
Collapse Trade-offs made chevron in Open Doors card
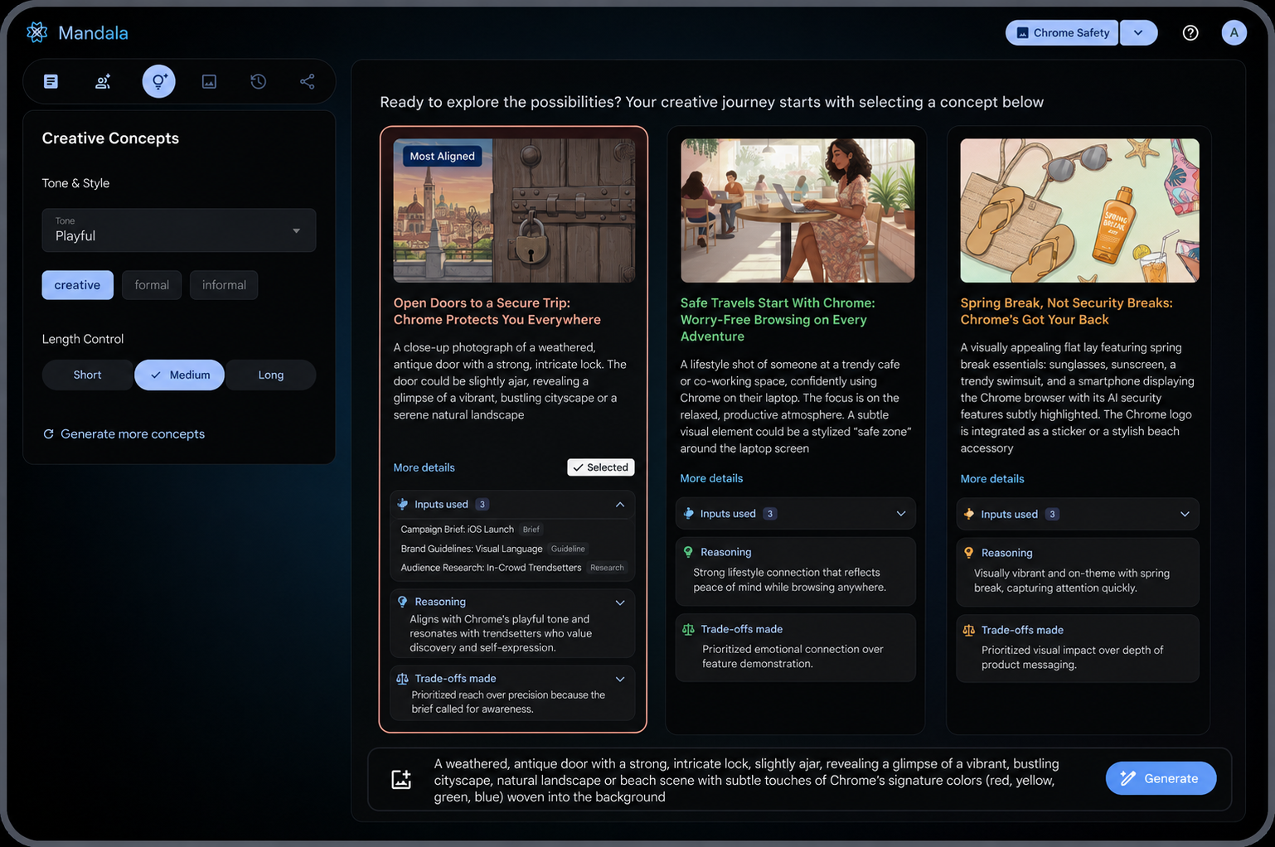click(x=620, y=679)
